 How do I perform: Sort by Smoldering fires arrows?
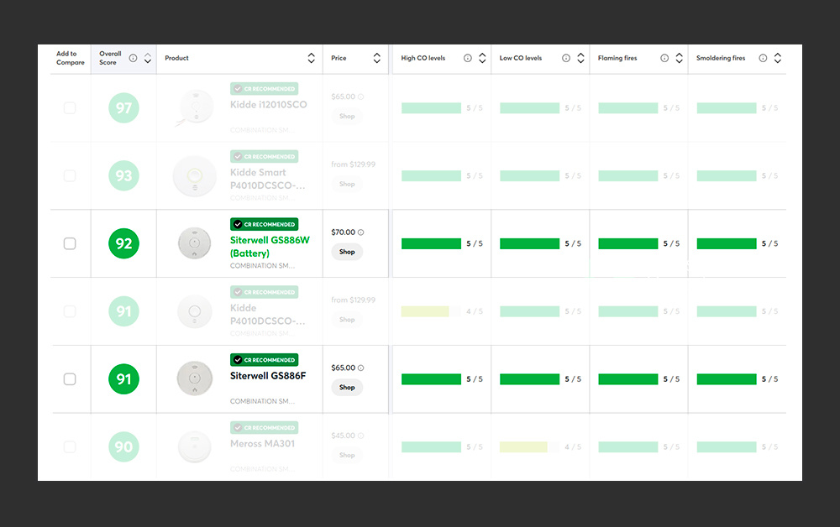coord(778,58)
